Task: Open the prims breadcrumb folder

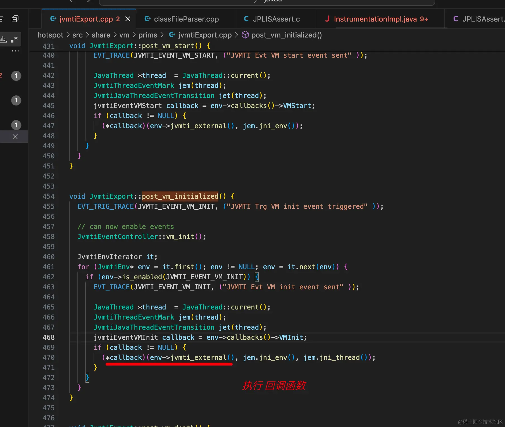Action: click(148, 35)
